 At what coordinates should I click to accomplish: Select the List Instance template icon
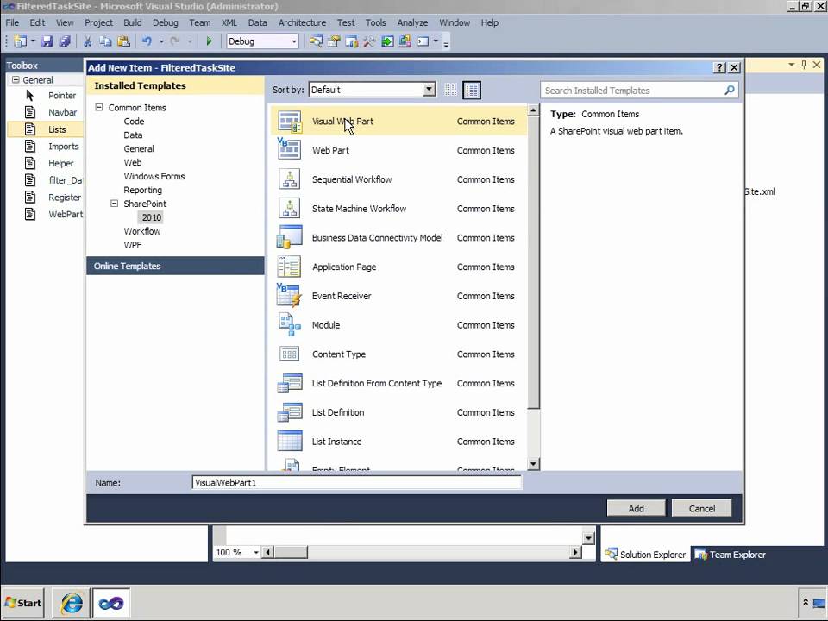click(290, 441)
